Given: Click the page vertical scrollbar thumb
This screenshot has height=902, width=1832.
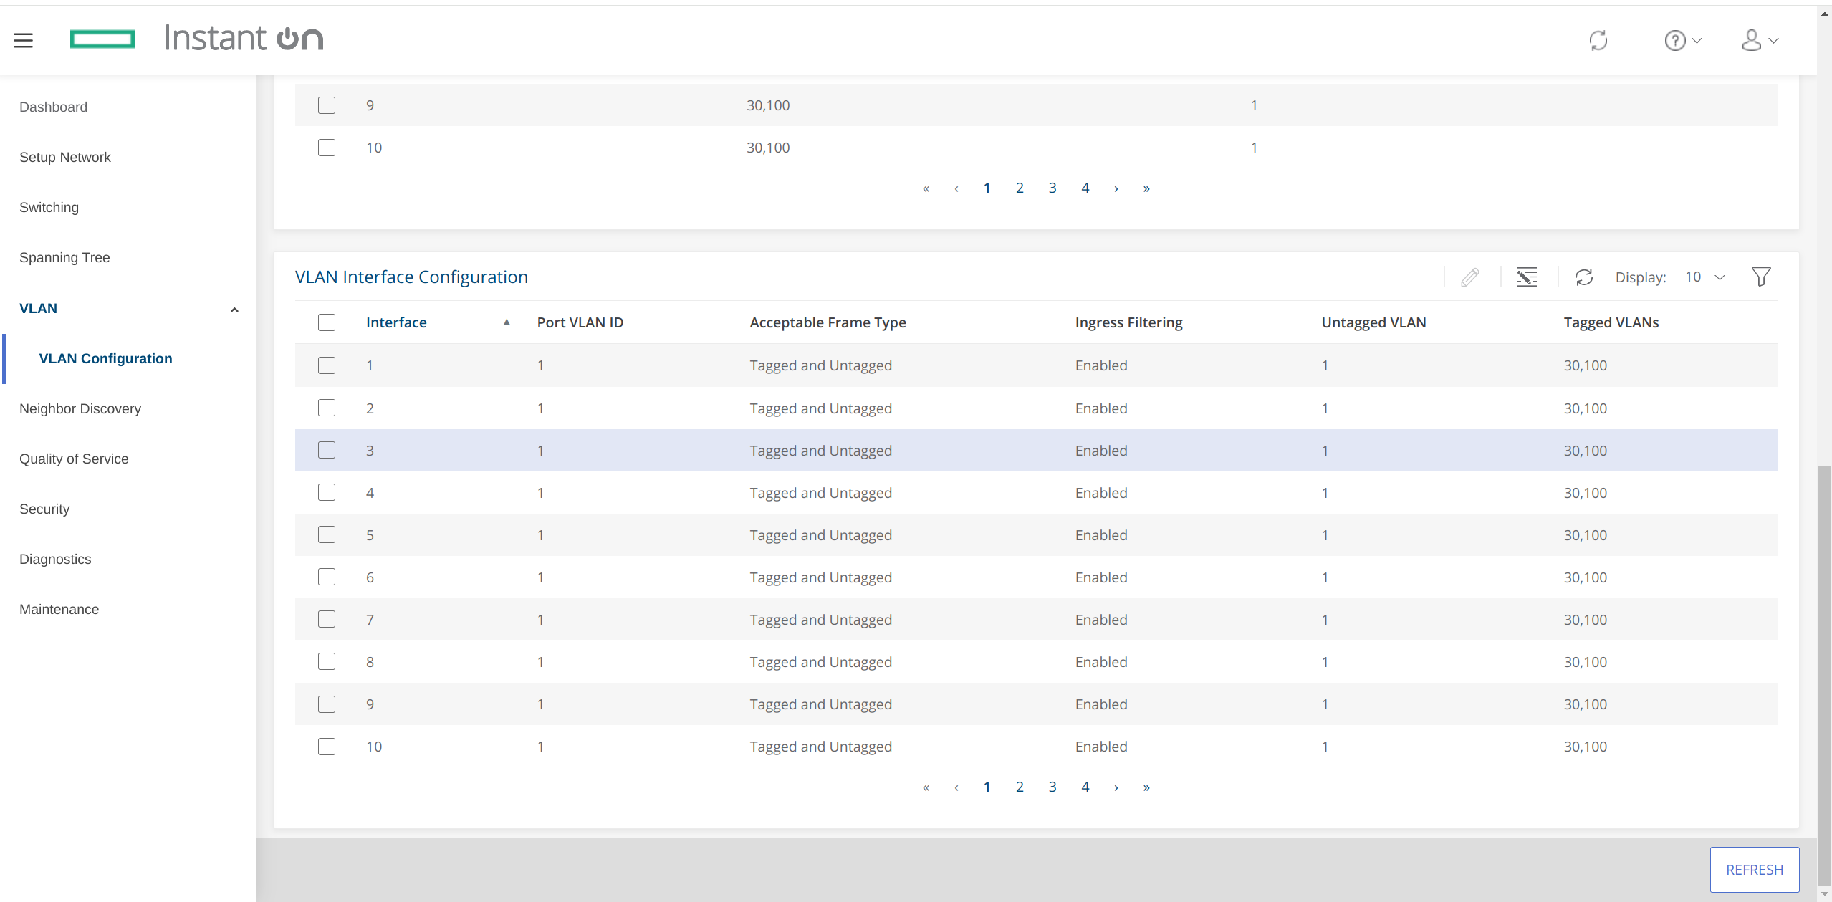Looking at the screenshot, I should 1824,673.
